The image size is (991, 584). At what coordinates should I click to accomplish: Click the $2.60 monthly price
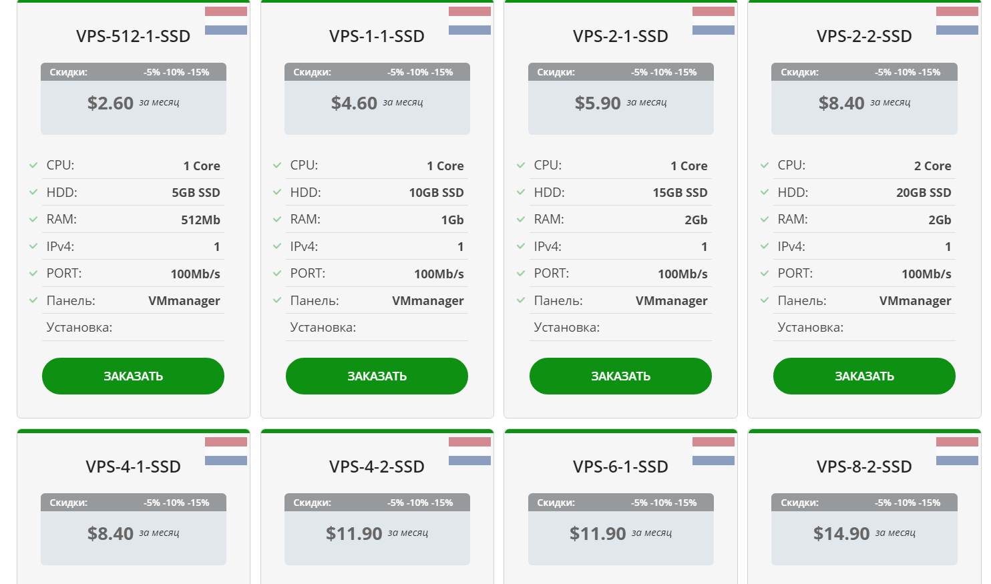coord(111,103)
